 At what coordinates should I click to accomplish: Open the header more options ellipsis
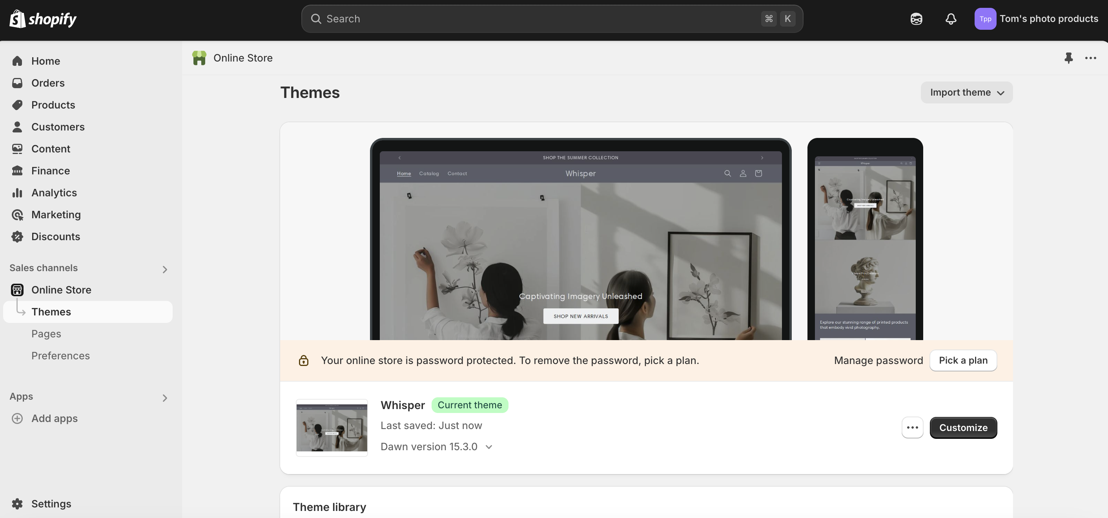point(1090,58)
